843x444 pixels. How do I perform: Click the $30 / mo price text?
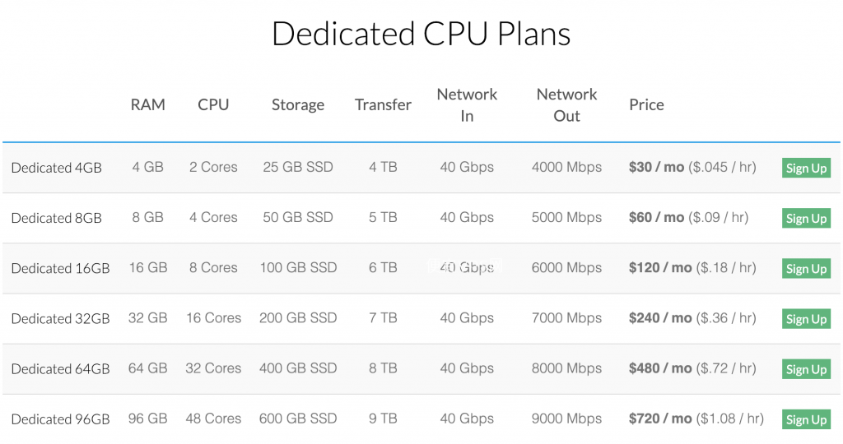(x=656, y=167)
